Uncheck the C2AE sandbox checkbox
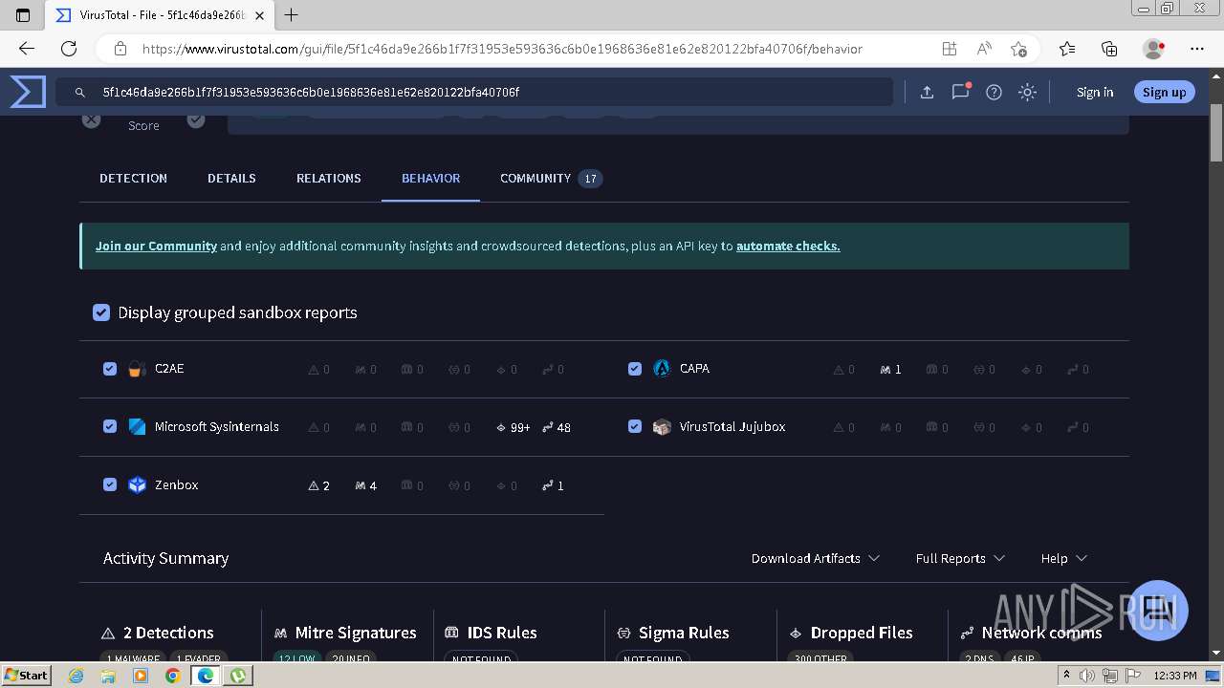Image resolution: width=1224 pixels, height=688 pixels. pyautogui.click(x=110, y=368)
